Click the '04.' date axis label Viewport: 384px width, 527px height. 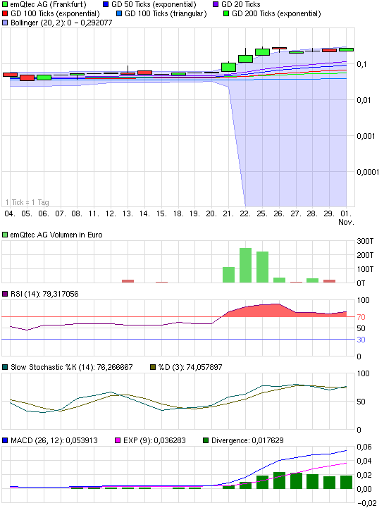(10, 213)
